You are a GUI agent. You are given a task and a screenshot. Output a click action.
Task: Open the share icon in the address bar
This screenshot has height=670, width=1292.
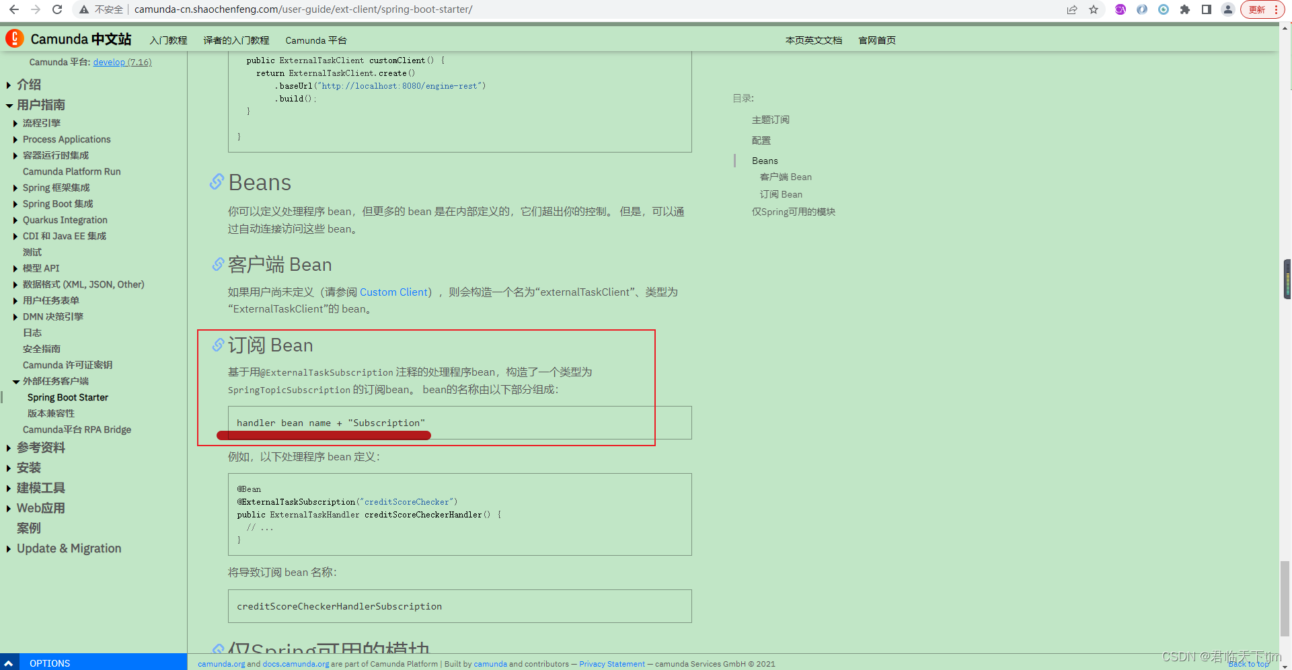point(1072,9)
